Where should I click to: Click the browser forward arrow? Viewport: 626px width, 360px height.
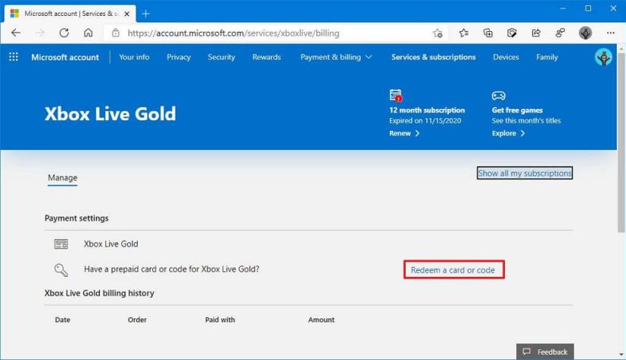point(40,33)
